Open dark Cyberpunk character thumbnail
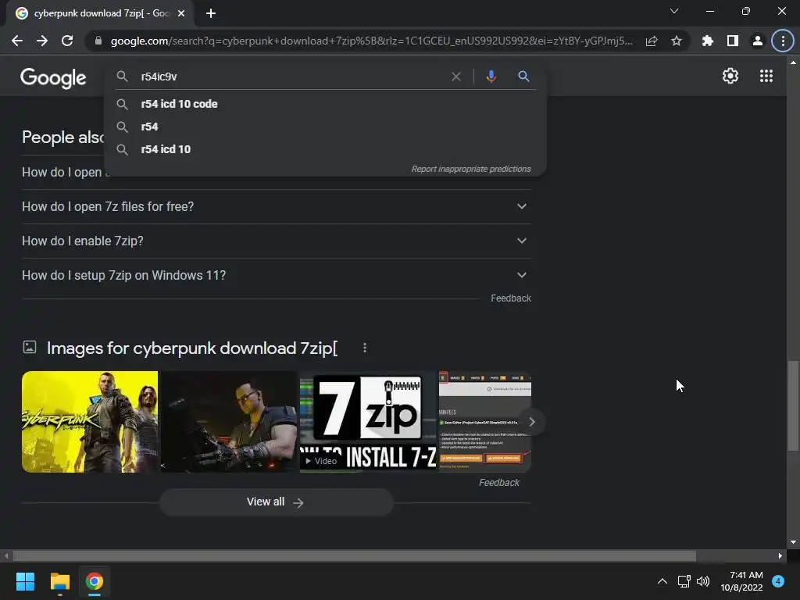This screenshot has width=800, height=600. tap(229, 422)
